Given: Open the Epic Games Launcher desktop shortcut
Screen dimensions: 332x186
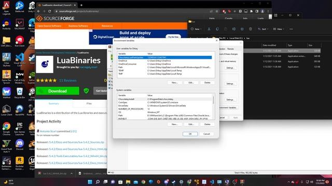Looking at the screenshot, I should click(20, 129).
